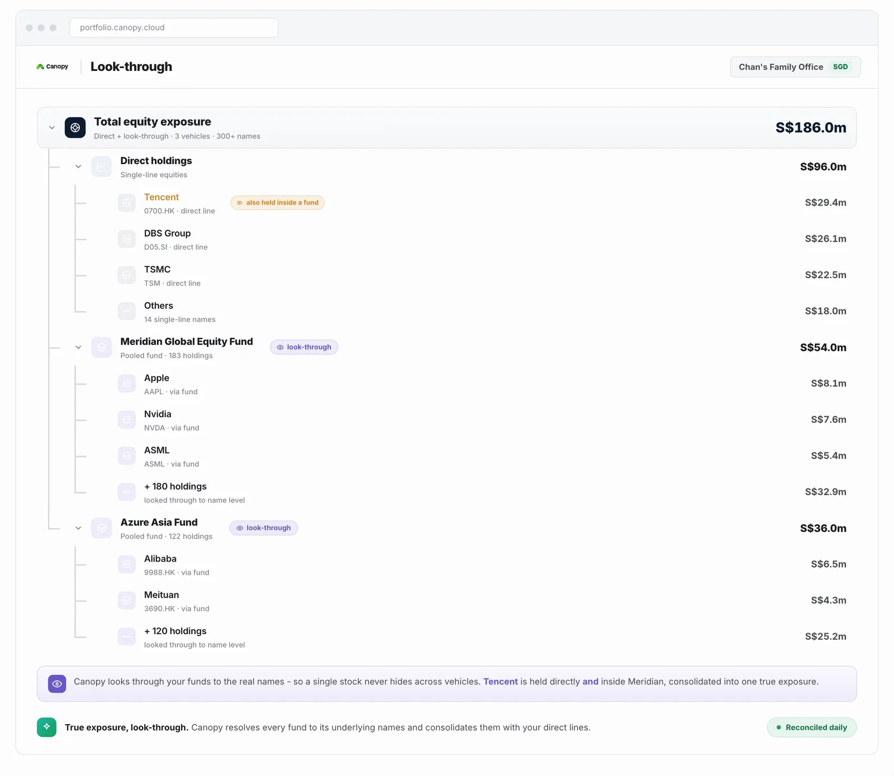Click the Reconciled daily status badge
This screenshot has width=894, height=776.
(812, 727)
